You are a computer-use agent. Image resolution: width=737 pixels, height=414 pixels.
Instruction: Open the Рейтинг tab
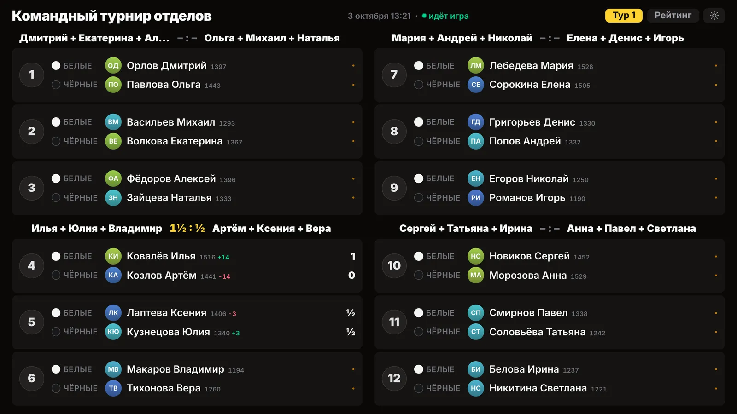click(x=673, y=16)
